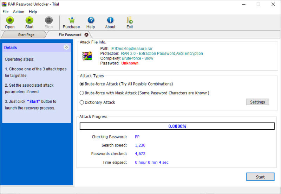Close the File Password tab
The image size is (281, 194).
pos(86,35)
